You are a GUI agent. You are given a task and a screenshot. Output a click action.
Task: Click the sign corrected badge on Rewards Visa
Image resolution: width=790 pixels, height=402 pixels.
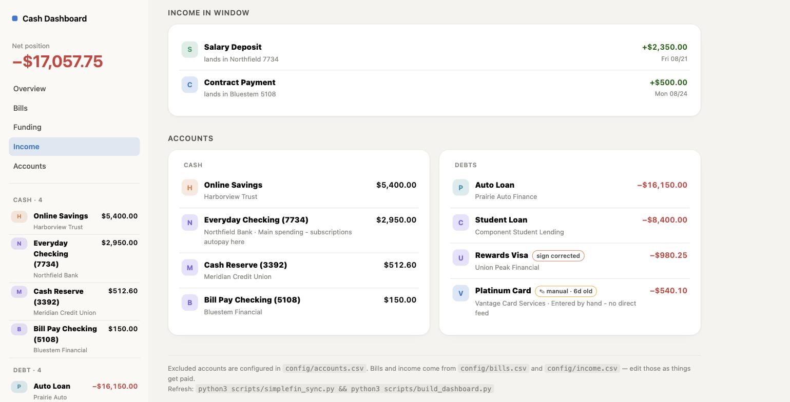(x=558, y=256)
